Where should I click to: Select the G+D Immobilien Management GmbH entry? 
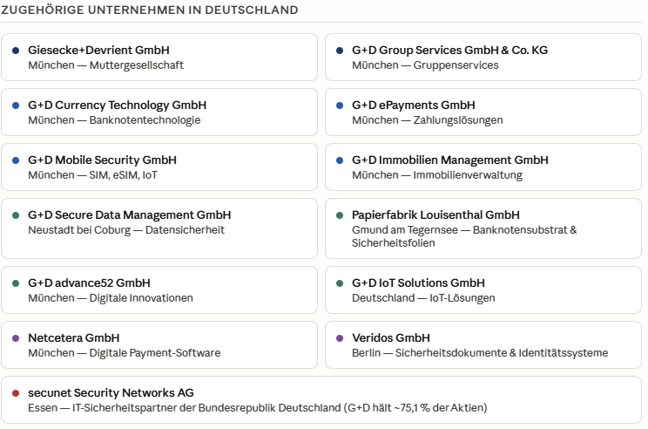[483, 167]
